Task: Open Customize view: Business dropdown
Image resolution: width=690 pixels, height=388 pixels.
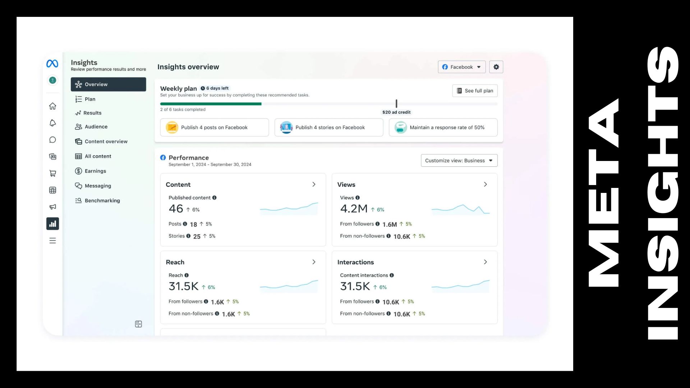Action: [459, 161]
